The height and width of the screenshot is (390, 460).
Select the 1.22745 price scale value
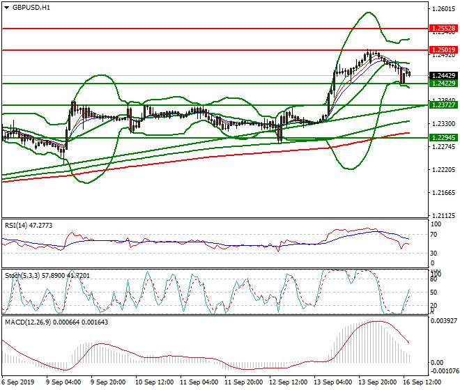[x=443, y=147]
